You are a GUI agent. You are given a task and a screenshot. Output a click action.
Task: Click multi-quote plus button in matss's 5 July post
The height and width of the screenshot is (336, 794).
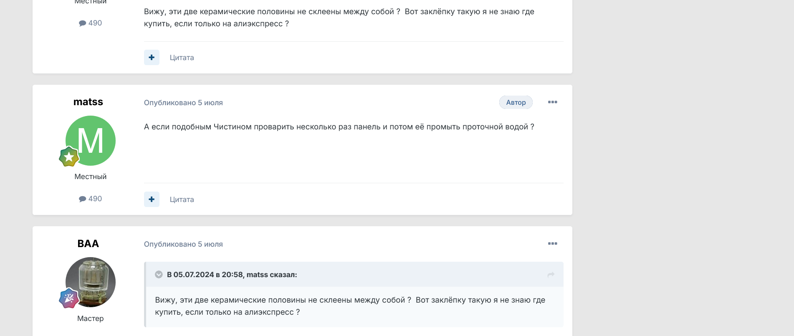[x=152, y=200]
